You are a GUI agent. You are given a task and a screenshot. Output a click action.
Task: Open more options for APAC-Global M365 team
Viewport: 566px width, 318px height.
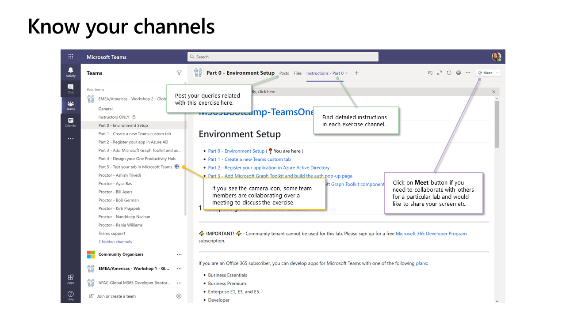[179, 283]
